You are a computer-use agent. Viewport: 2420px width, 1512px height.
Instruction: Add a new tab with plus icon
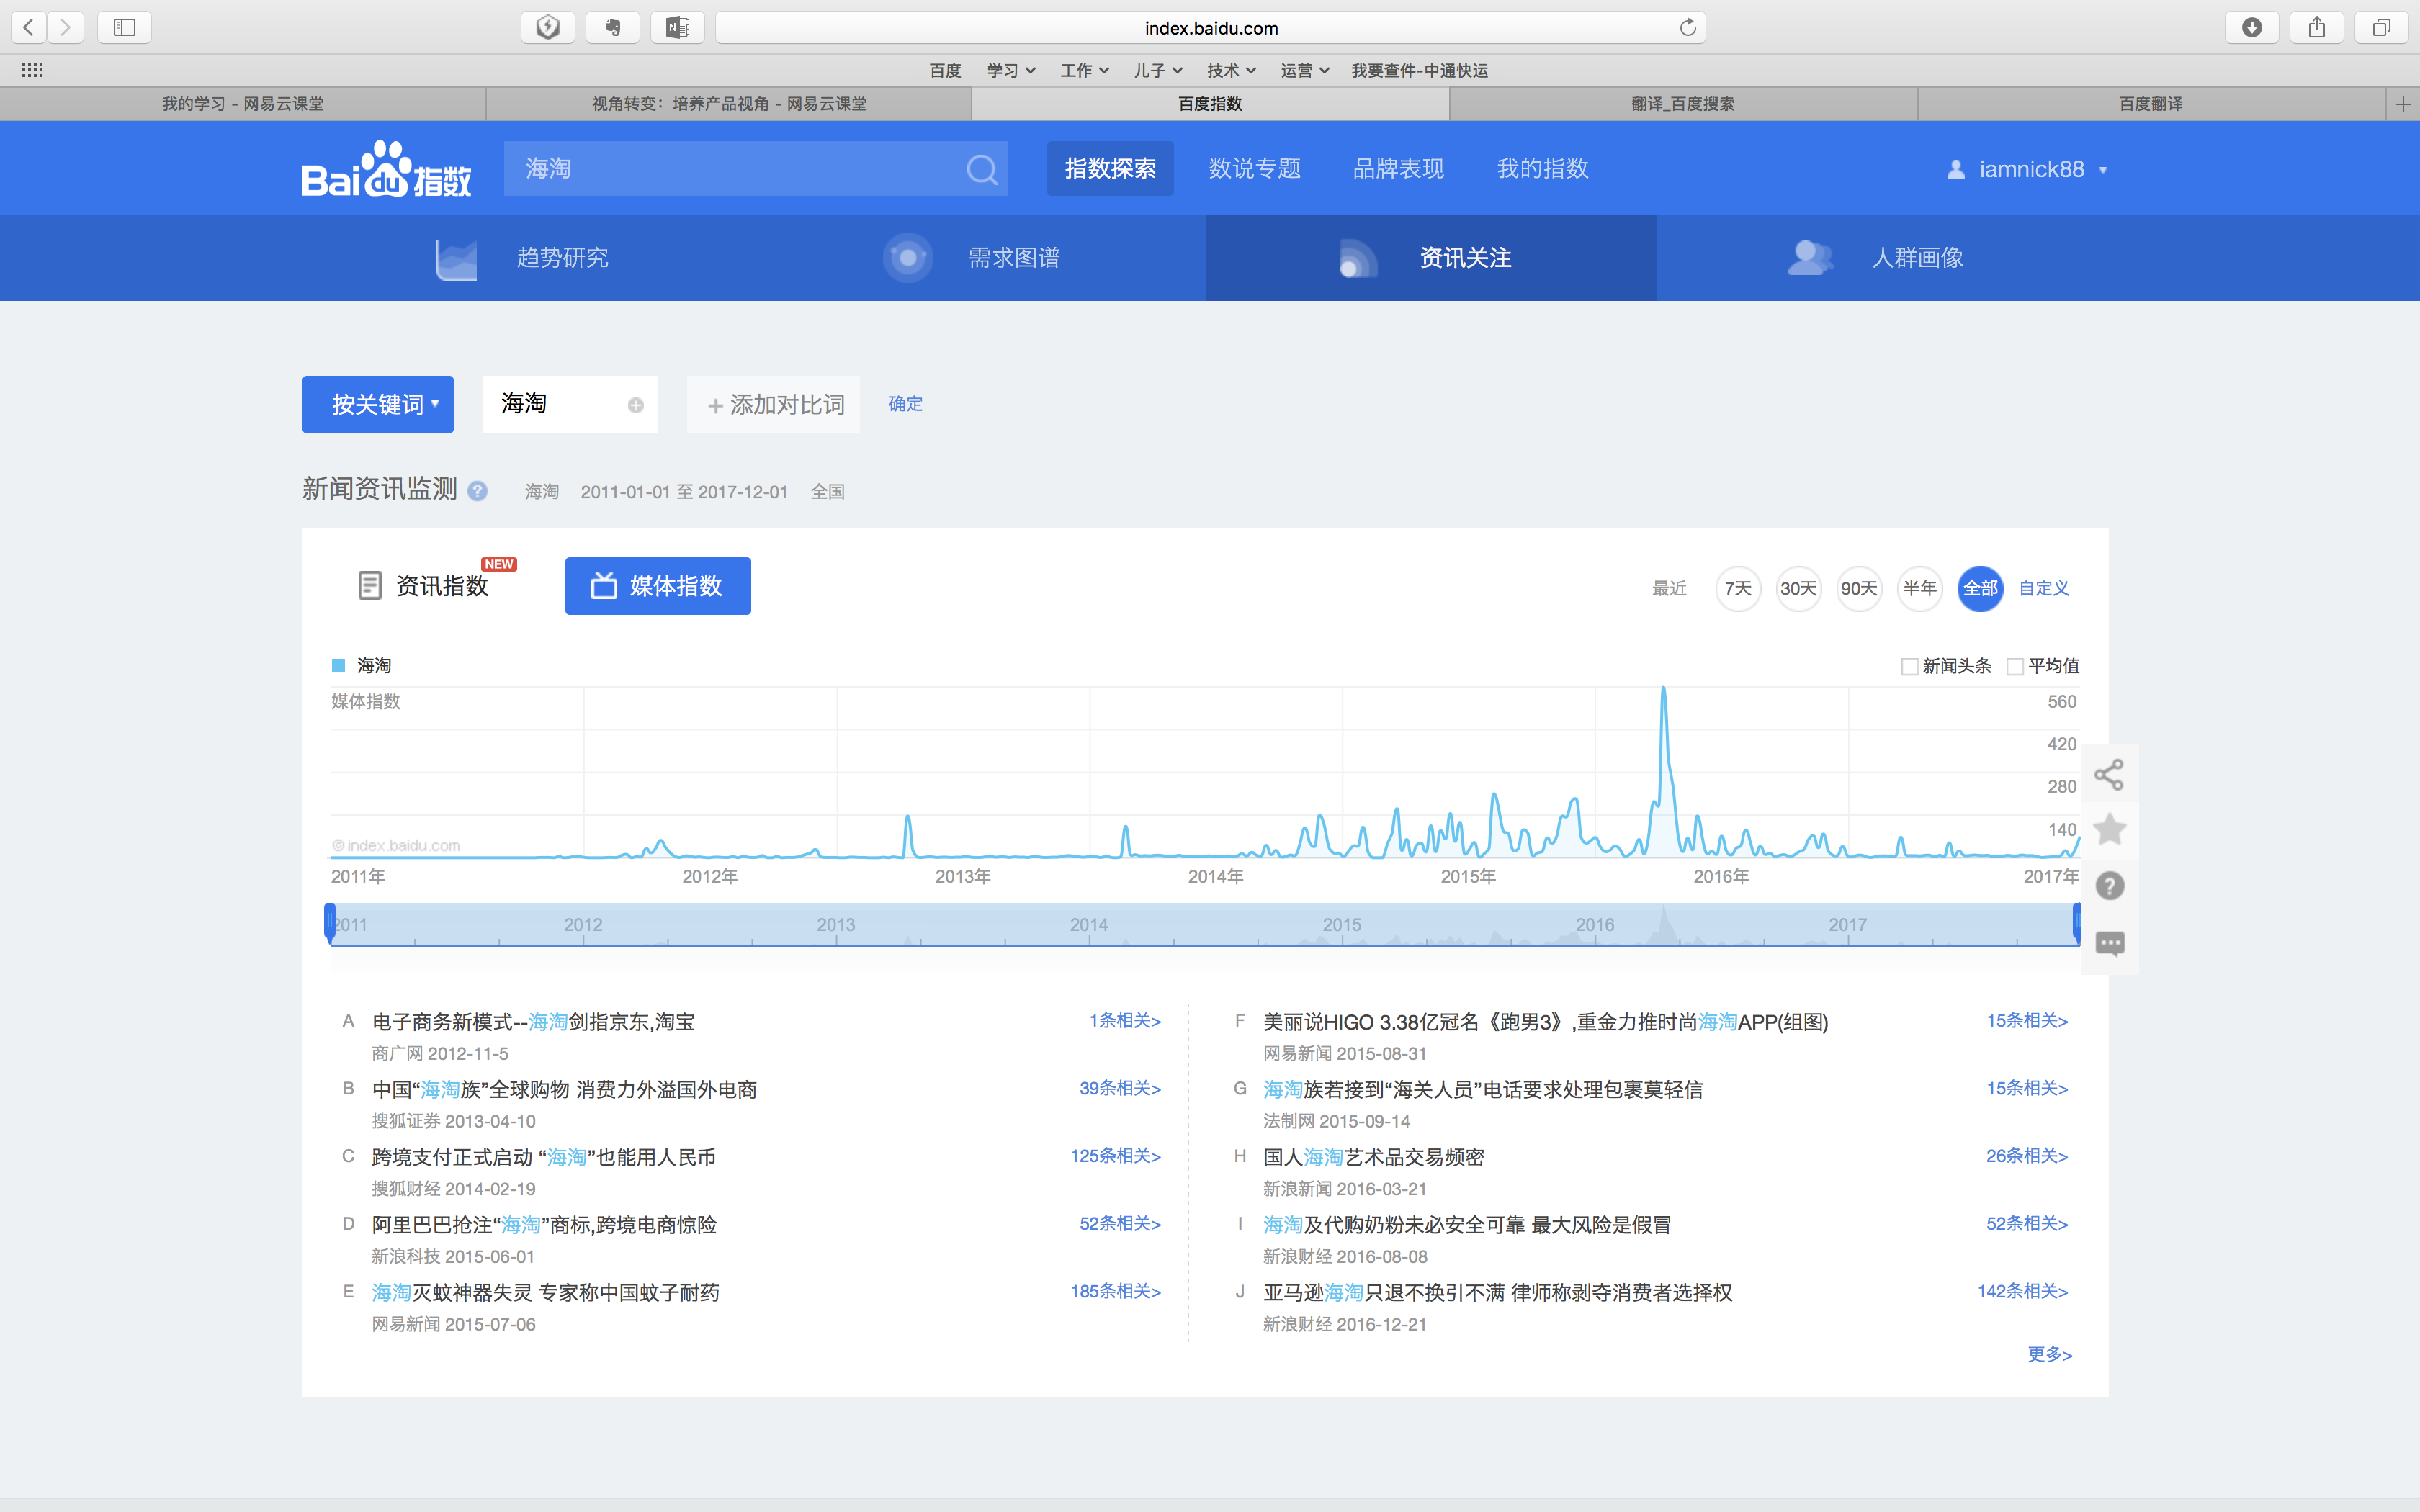(2403, 104)
